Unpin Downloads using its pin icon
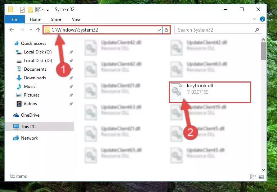The width and height of the screenshot is (277, 192). click(71, 78)
